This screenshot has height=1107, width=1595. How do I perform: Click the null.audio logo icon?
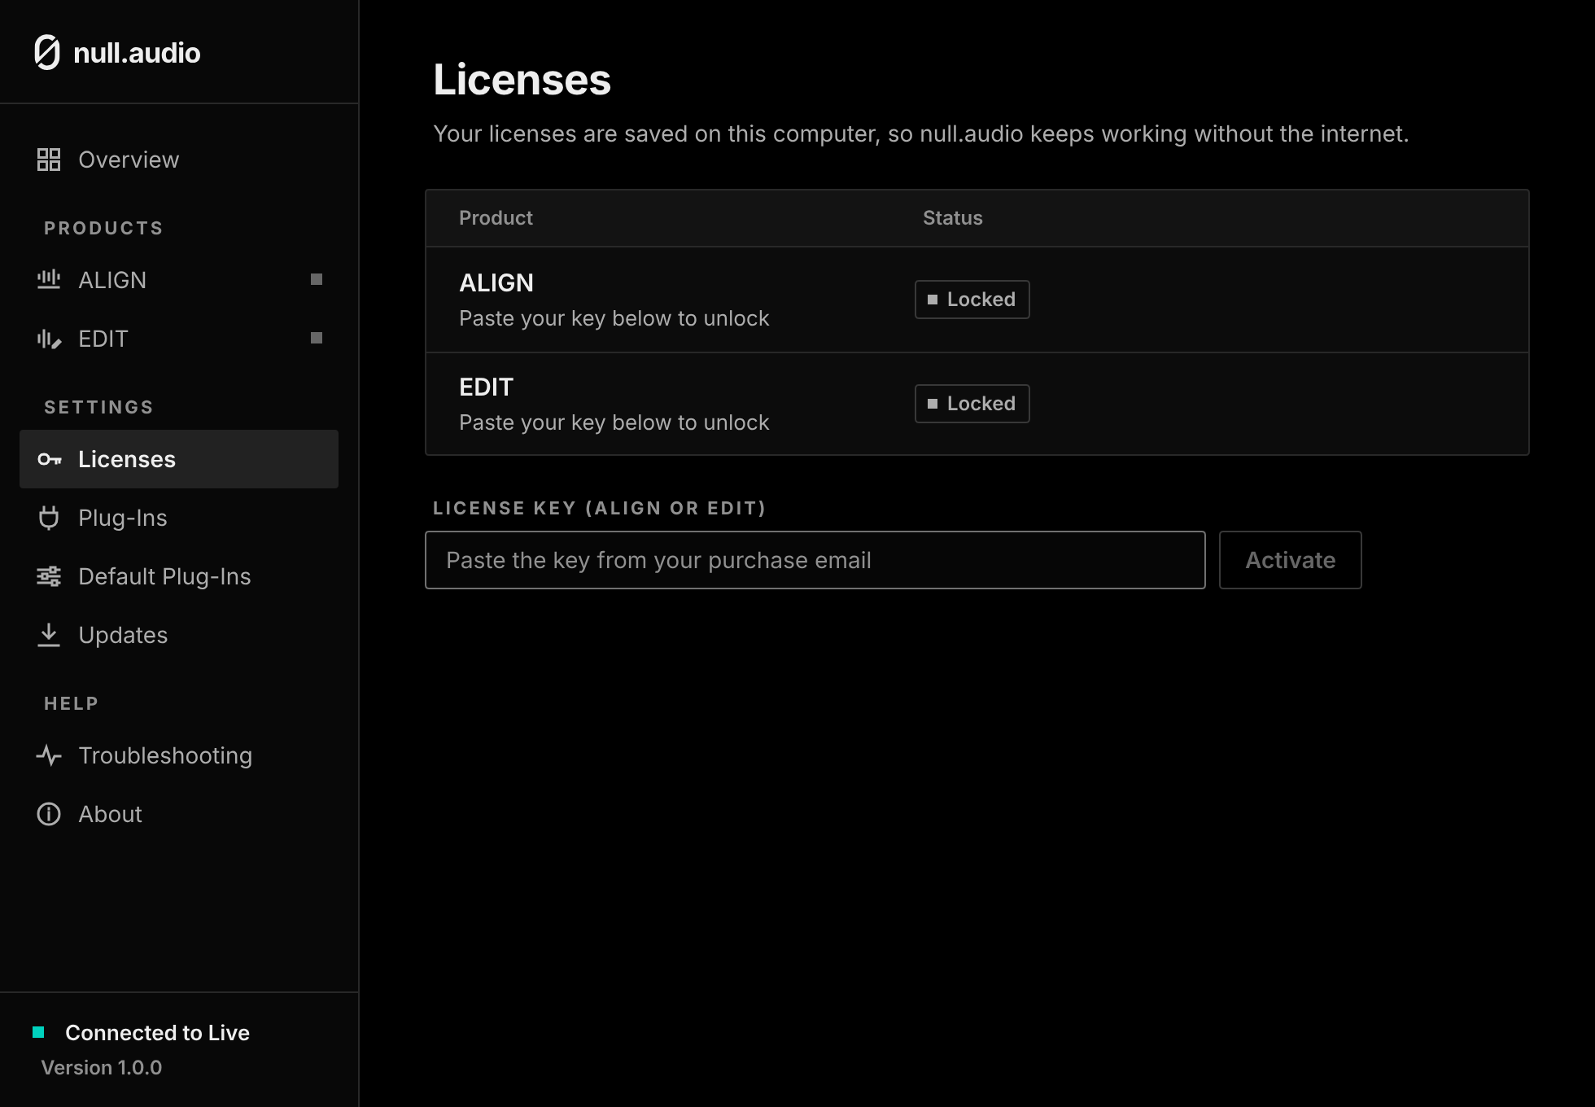pos(47,53)
